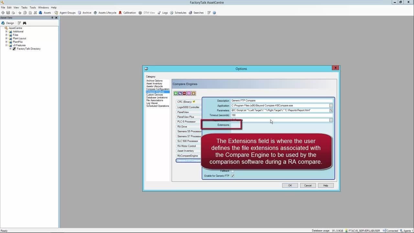
Task: Select Log Viewer category
Action: coord(152,103)
